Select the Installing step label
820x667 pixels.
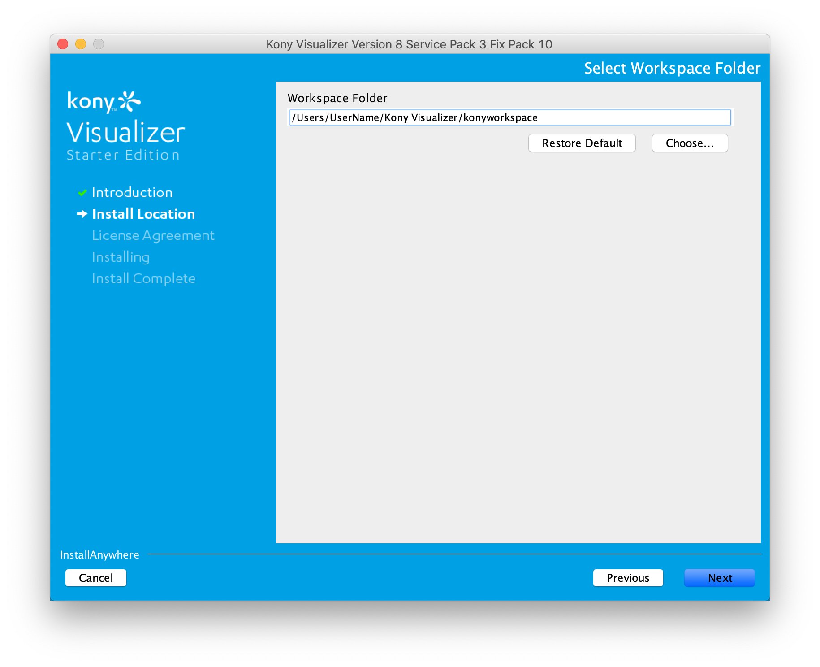pyautogui.click(x=121, y=257)
